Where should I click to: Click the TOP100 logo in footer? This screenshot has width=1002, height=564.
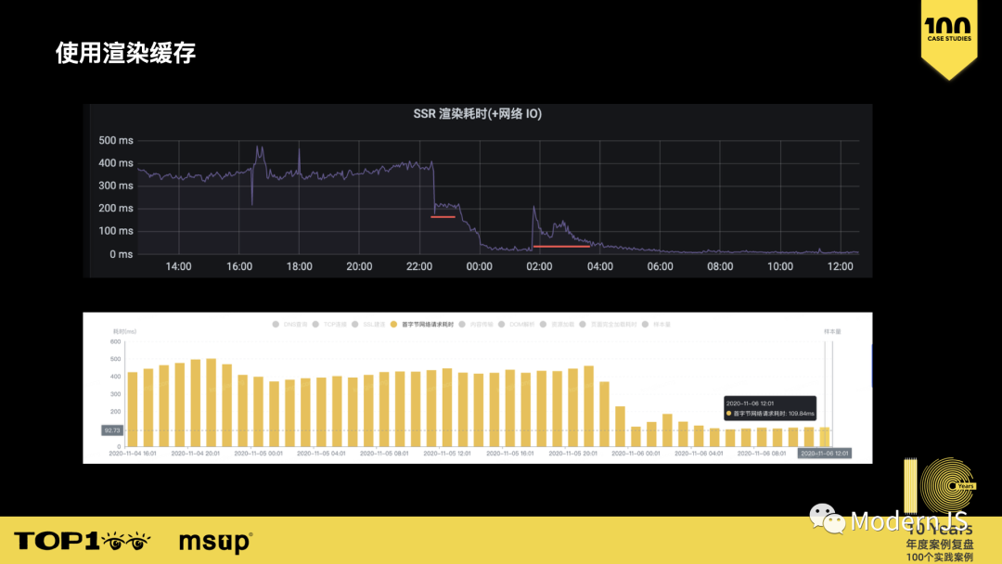point(83,542)
